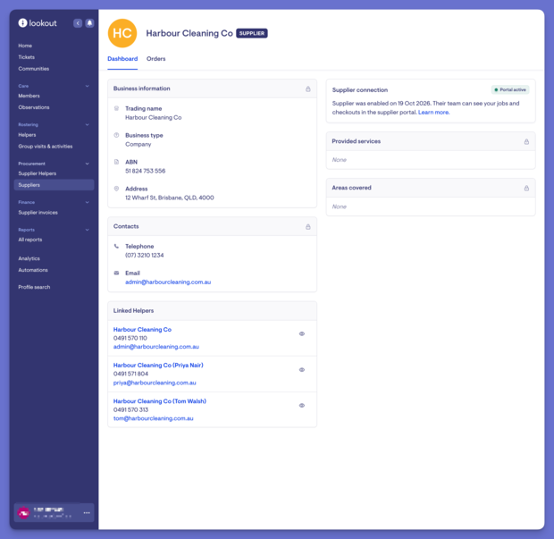Open Helpers in sidebar

[27, 135]
